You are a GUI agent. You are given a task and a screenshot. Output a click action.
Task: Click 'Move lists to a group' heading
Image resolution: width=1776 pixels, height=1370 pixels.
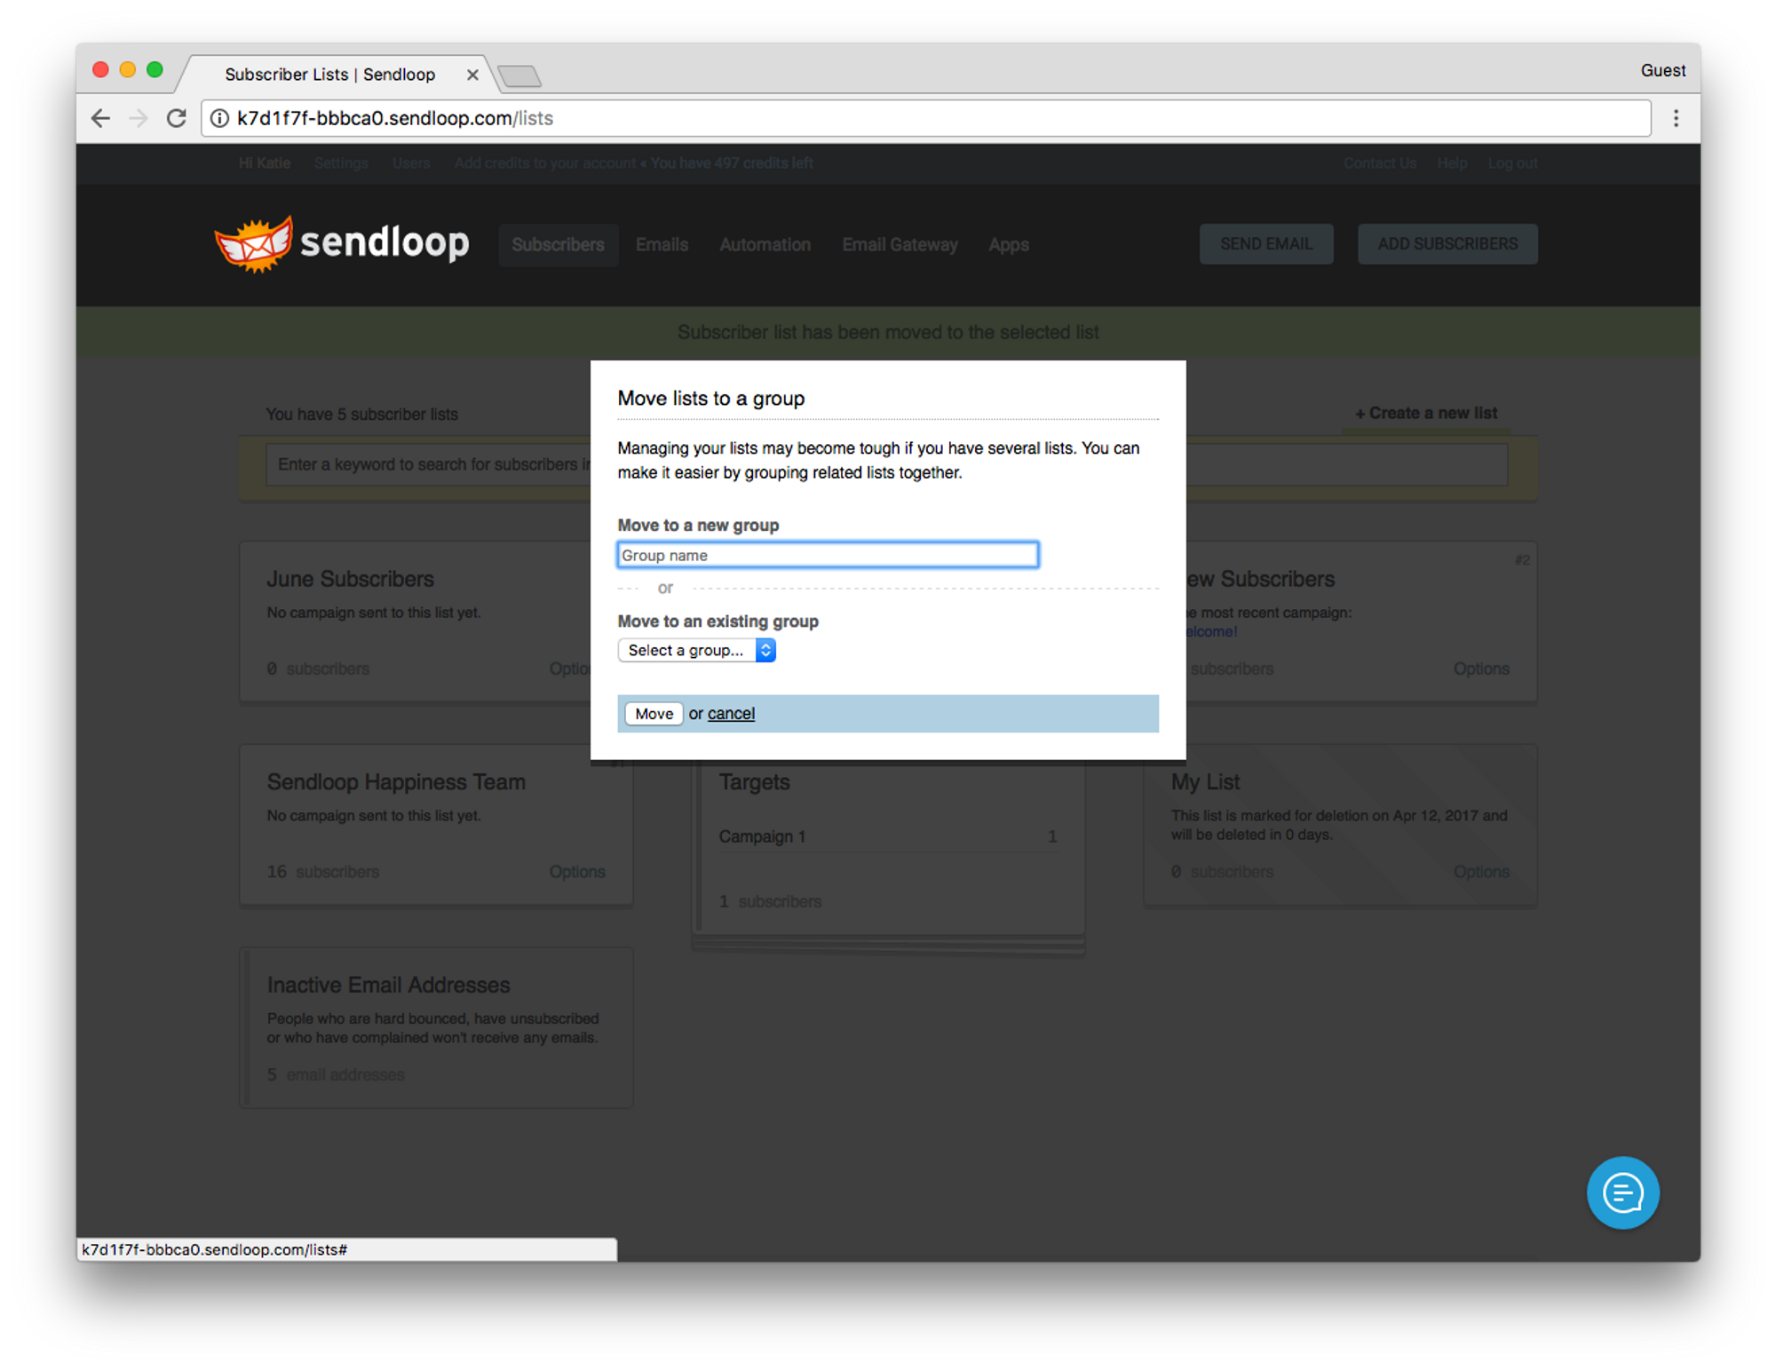711,398
